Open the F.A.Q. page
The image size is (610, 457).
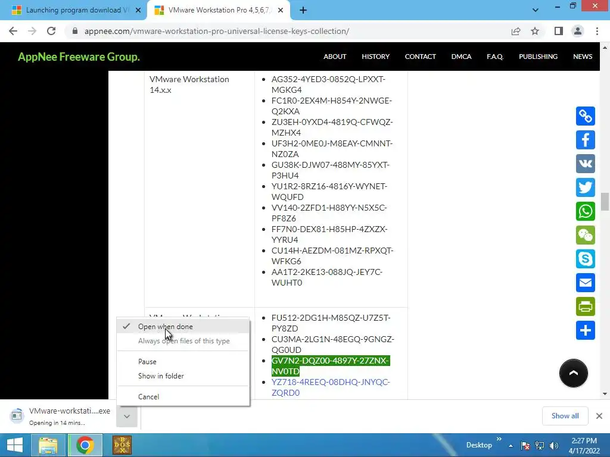(x=495, y=57)
